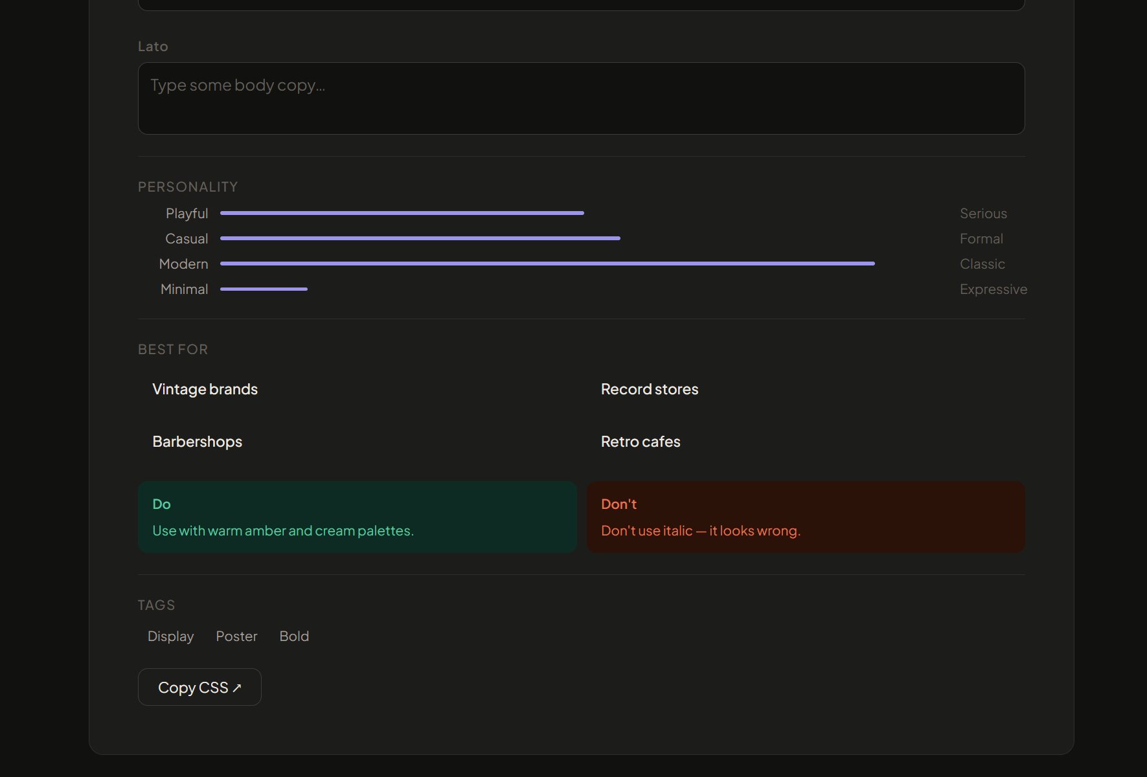Click the Expressive label
This screenshot has height=777, width=1147.
(x=994, y=289)
